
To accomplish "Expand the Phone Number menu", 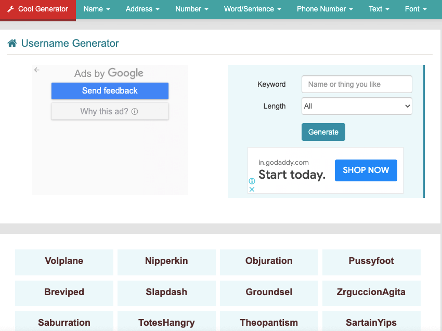I will click(x=324, y=9).
